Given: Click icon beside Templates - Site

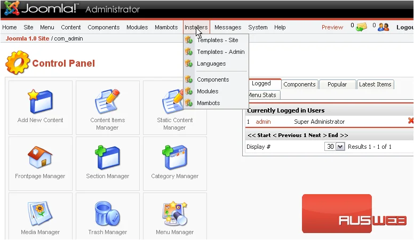Looking at the screenshot, I should click(x=188, y=40).
